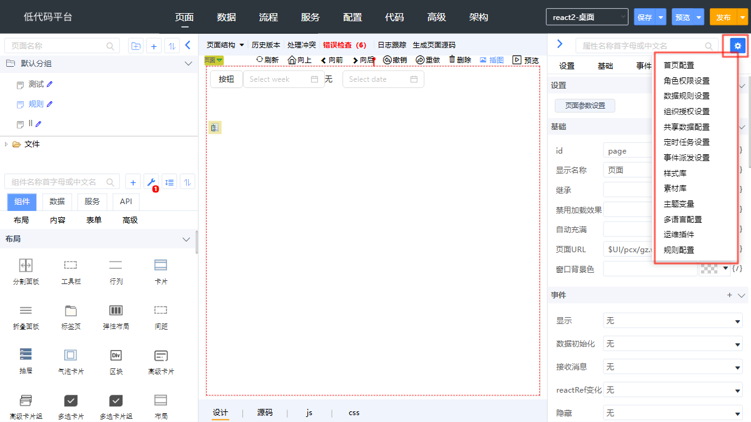Click the Select week input on canvas
This screenshot has width=751, height=422.
[x=284, y=79]
